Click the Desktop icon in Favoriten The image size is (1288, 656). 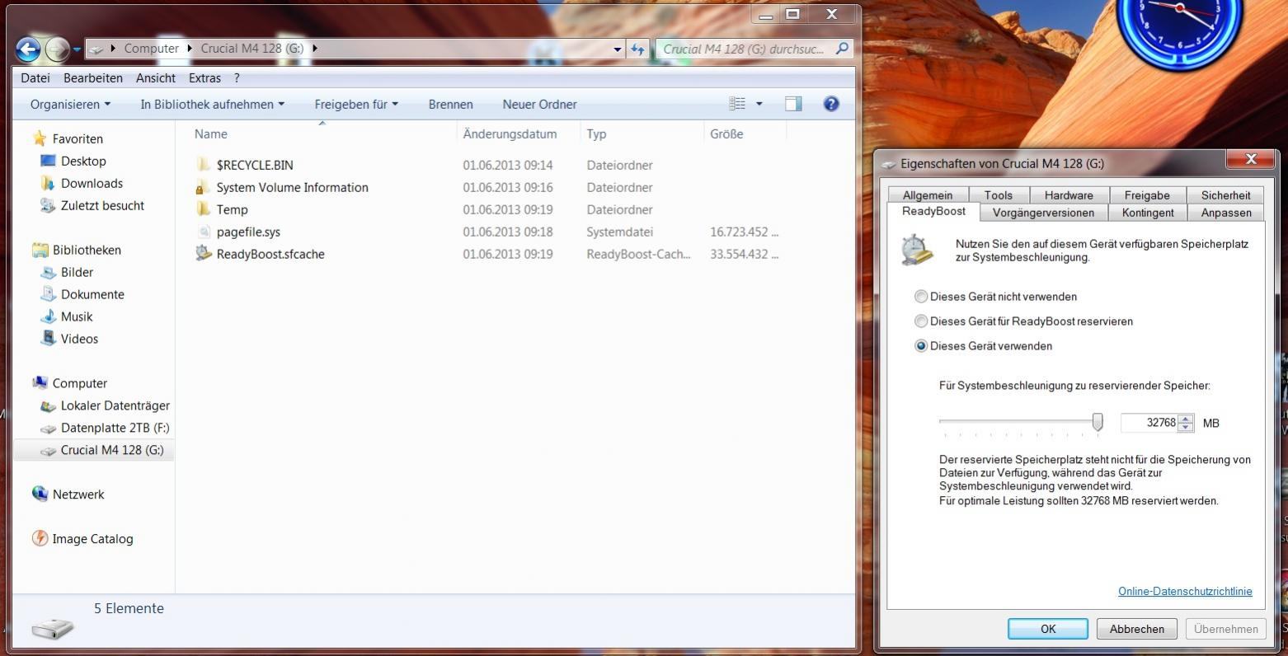click(48, 161)
